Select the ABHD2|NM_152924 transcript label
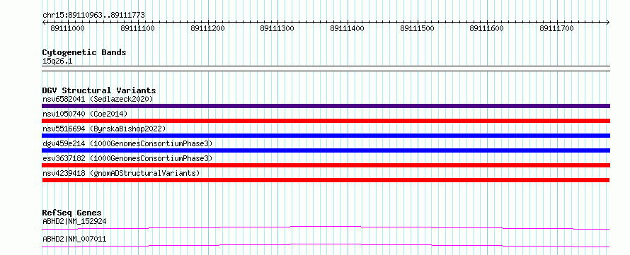 tap(74, 221)
